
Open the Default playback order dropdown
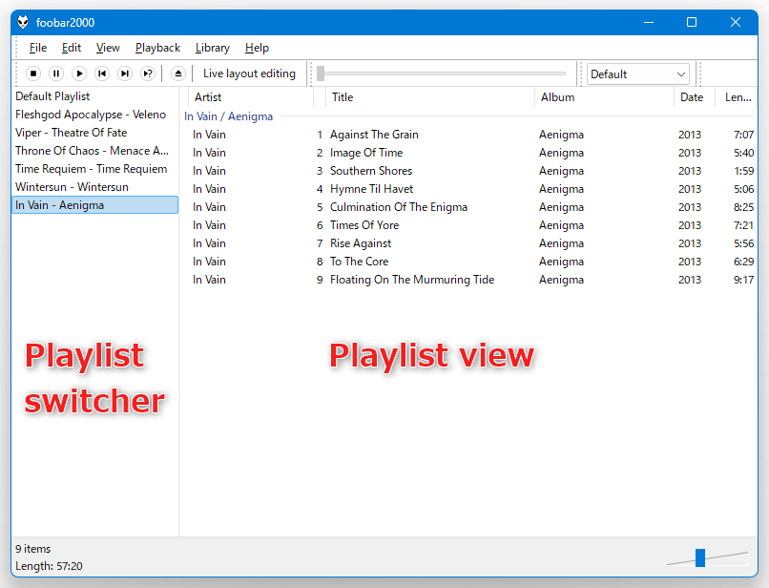[x=638, y=74]
